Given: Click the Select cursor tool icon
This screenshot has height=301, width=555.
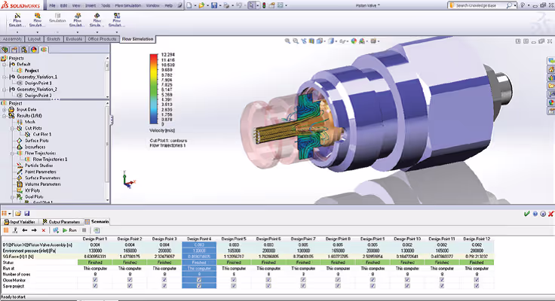Looking at the screenshot, I should tap(251, 5).
